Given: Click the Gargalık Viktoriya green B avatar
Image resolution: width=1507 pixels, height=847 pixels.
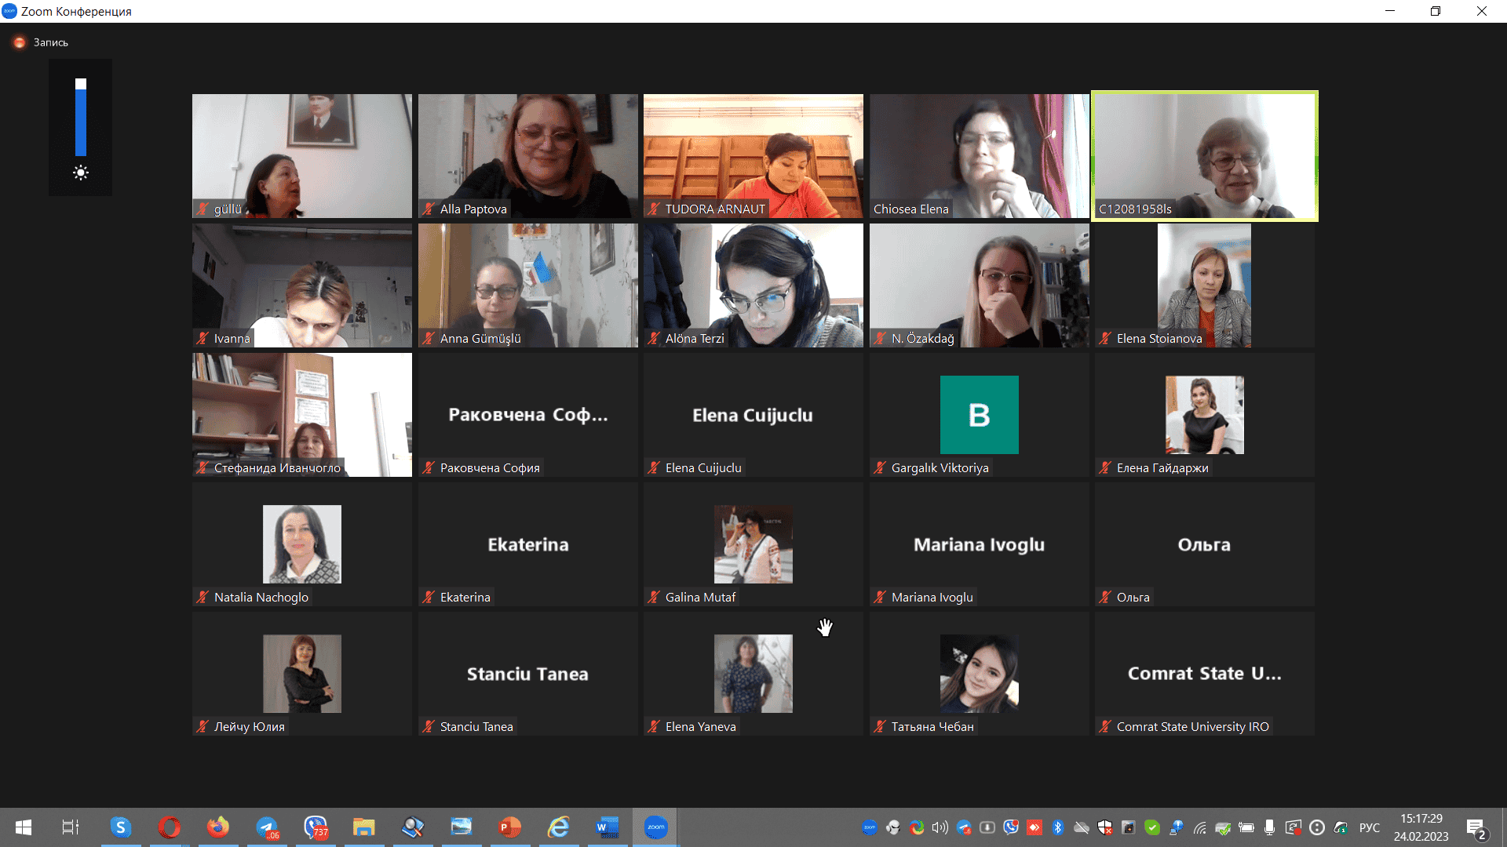Looking at the screenshot, I should (x=979, y=414).
